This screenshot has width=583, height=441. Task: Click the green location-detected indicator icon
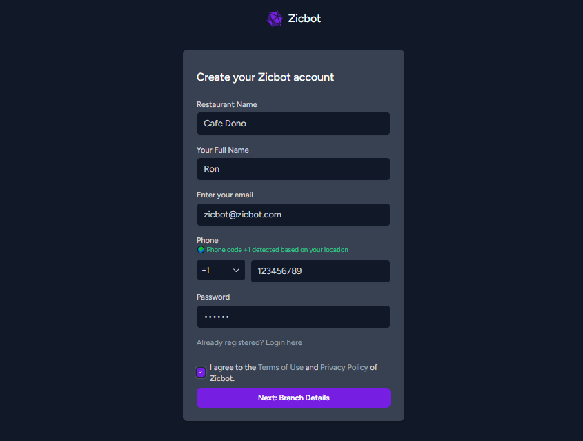click(201, 250)
